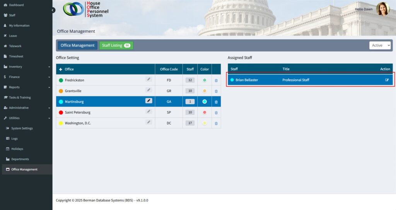Click the trash icon for Washington, D.C.
This screenshot has width=396, height=210.
(216, 123)
